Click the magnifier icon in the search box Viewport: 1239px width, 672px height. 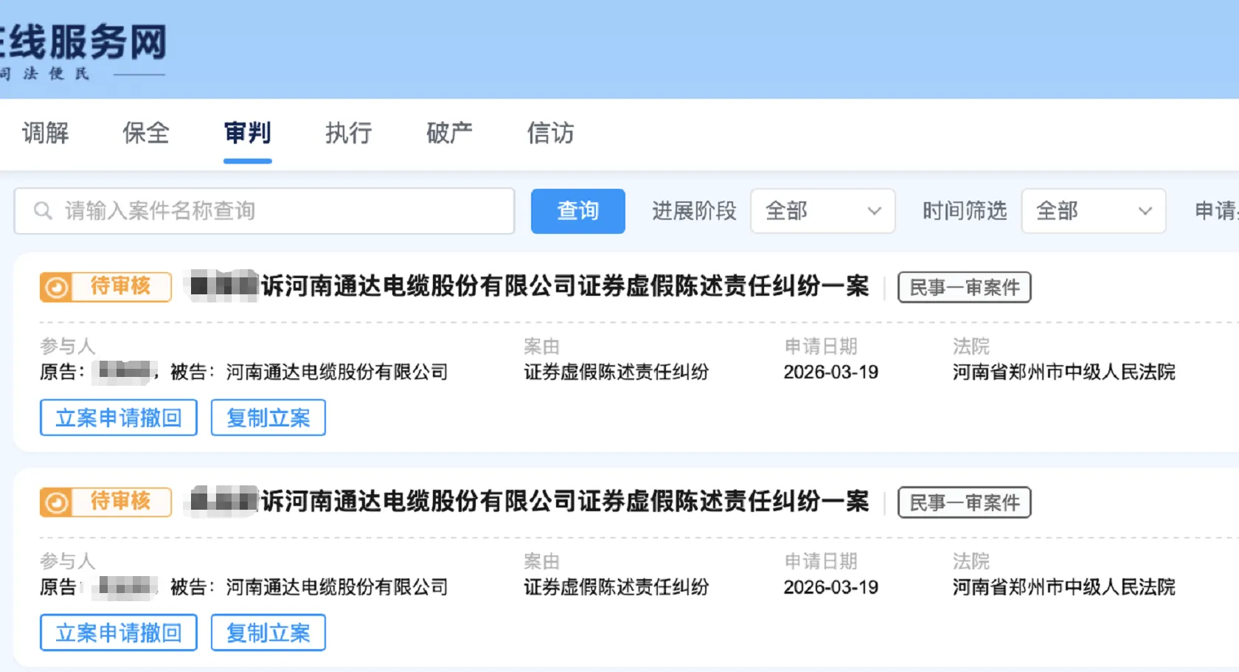pyautogui.click(x=42, y=211)
